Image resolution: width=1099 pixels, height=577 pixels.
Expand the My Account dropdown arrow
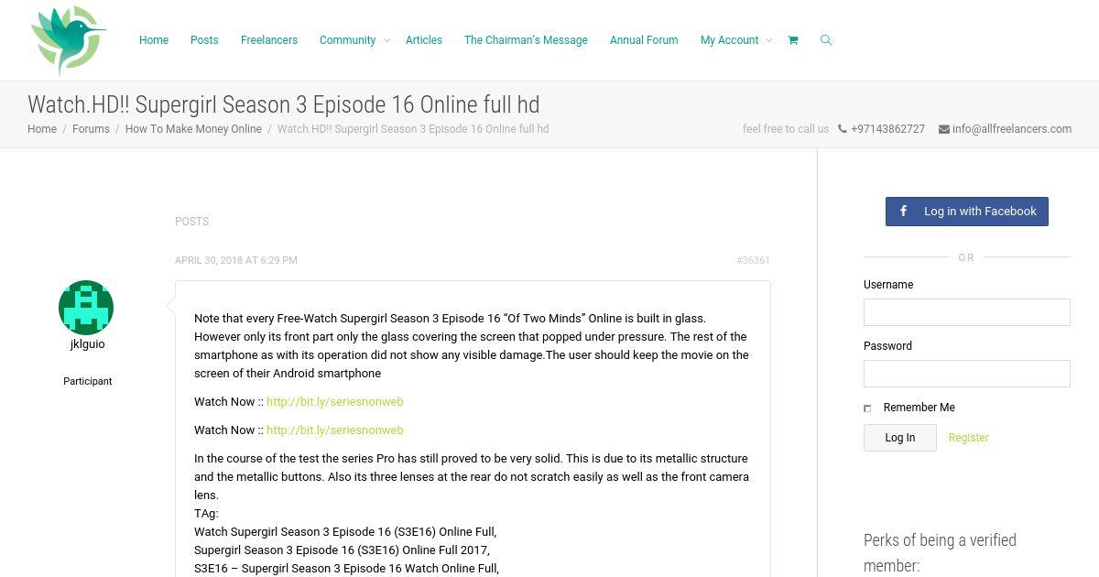tap(768, 40)
